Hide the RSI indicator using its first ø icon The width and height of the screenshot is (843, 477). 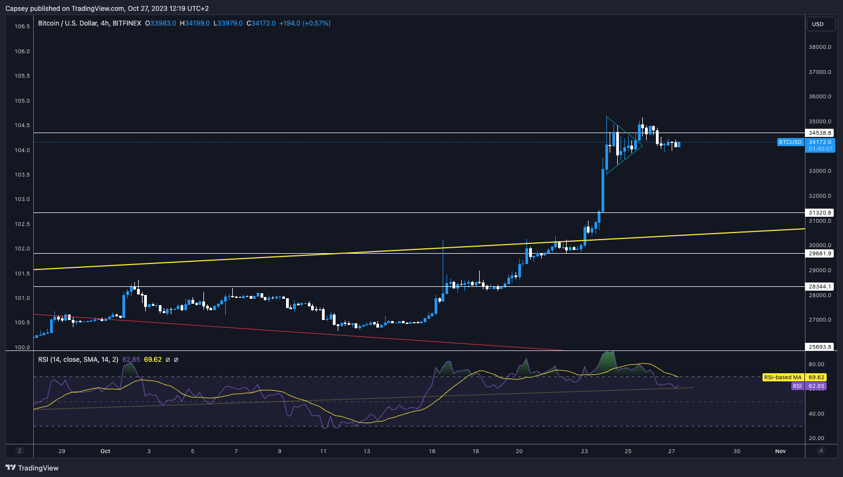click(167, 359)
